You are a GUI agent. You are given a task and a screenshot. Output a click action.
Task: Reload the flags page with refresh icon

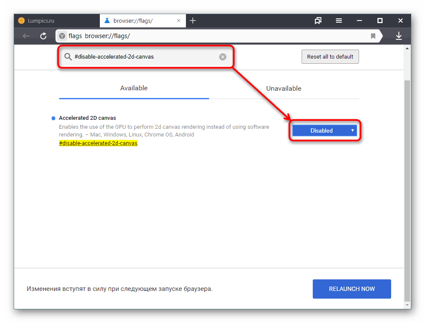pyautogui.click(x=43, y=36)
